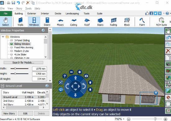171x121 pixels.
Task: Pick the Doors tool
Action: coord(47,22)
